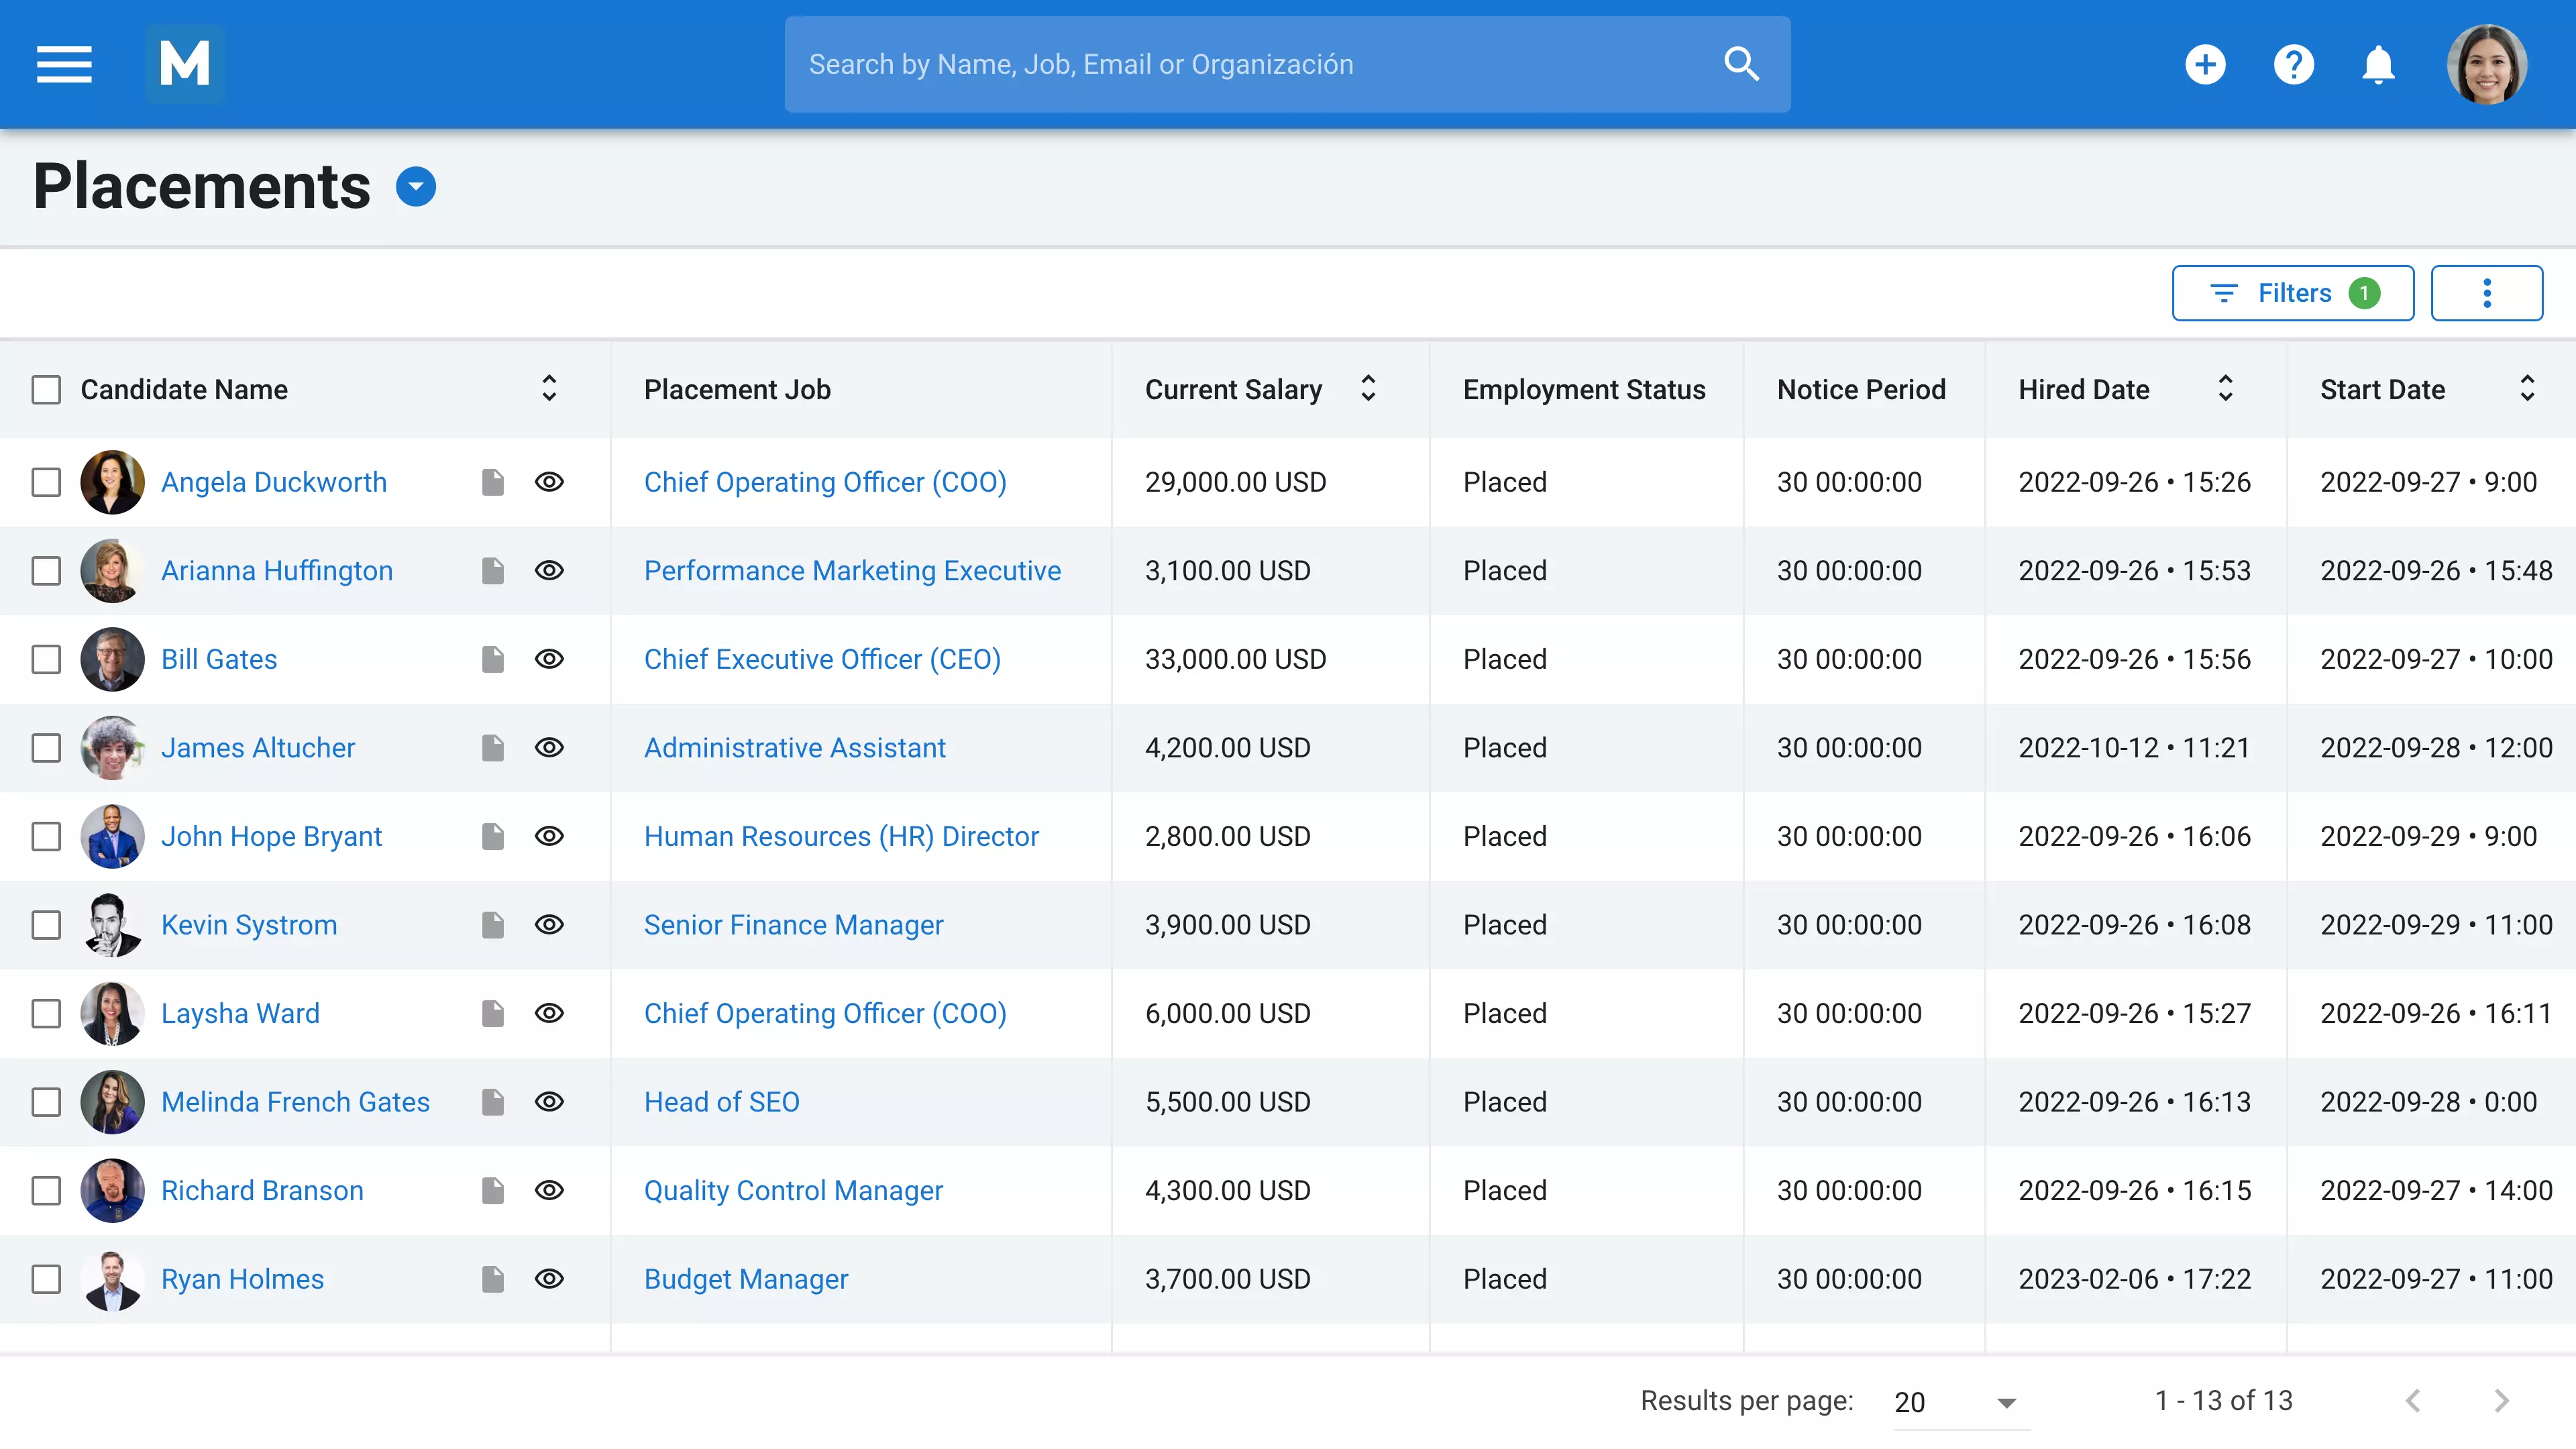Image resolution: width=2576 pixels, height=1449 pixels.
Task: Select the checkbox for Angela Duckworth's row
Action: coord(47,482)
